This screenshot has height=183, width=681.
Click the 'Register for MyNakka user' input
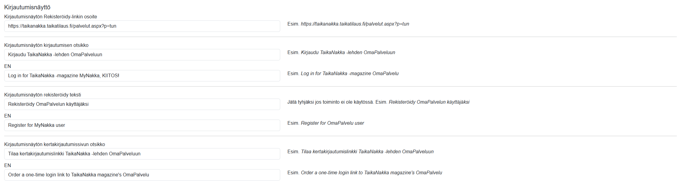(142, 125)
